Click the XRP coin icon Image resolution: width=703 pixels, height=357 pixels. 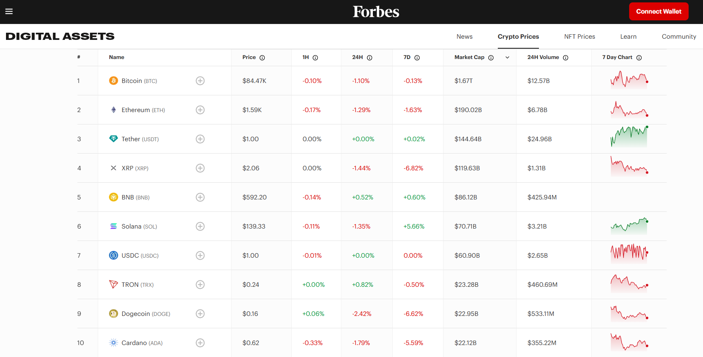click(x=113, y=168)
